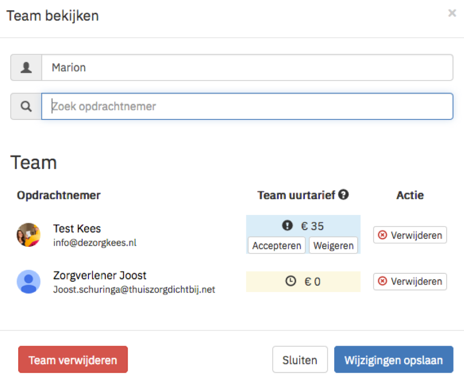The width and height of the screenshot is (464, 383).
Task: Click the exclamation icon next to € 35
Action: (x=287, y=225)
